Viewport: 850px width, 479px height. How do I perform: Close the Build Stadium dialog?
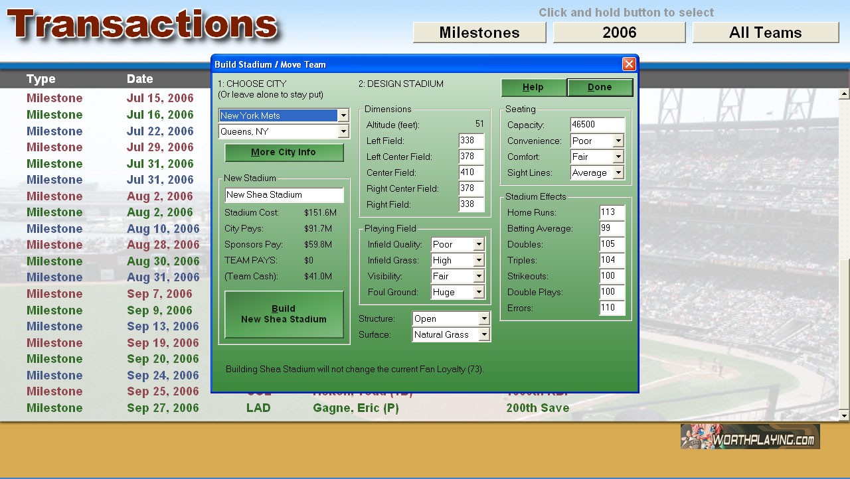tap(628, 64)
